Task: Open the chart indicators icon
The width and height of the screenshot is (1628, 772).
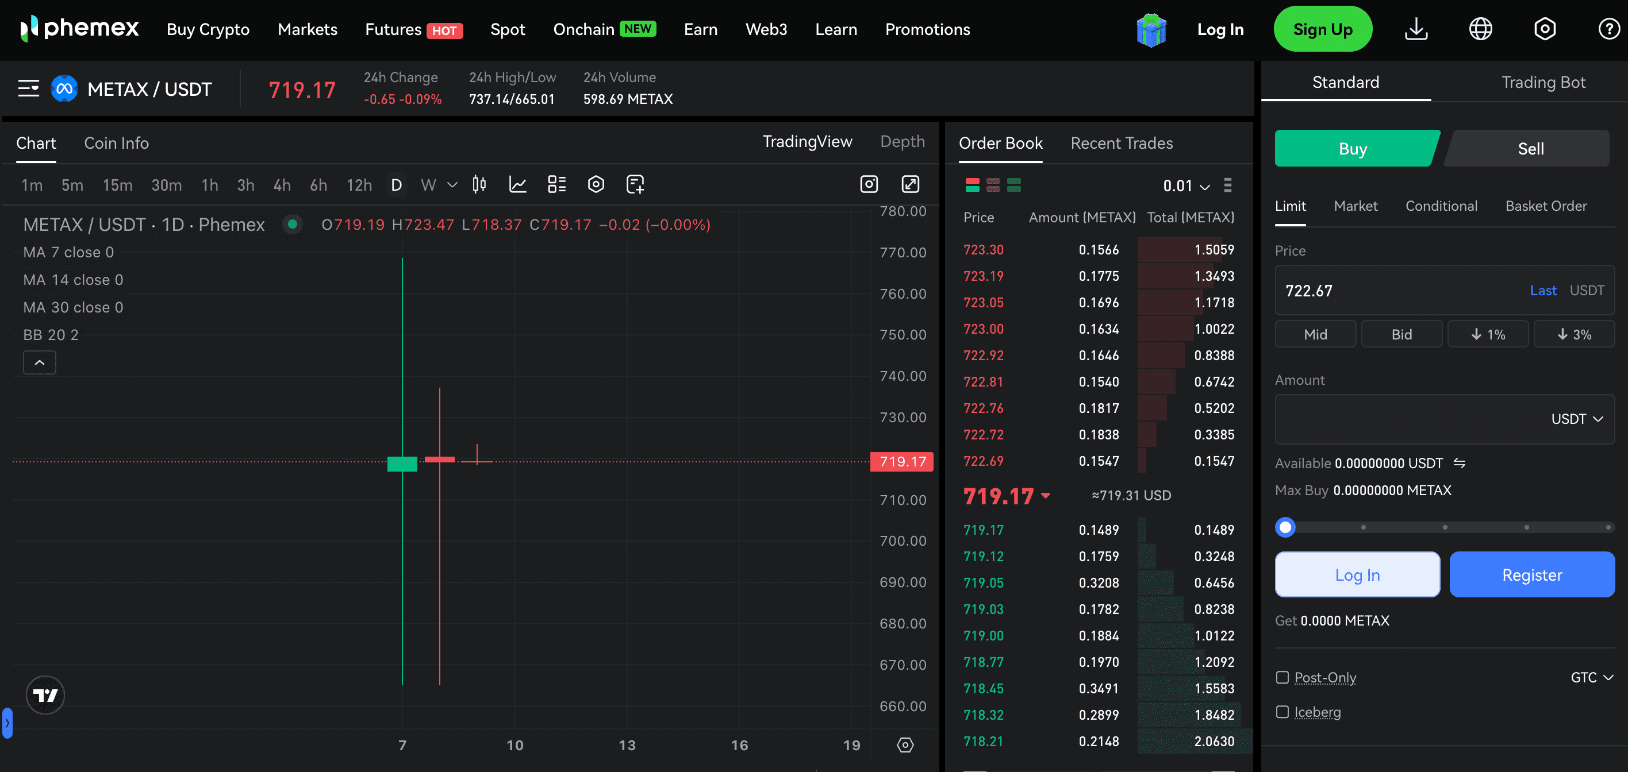Action: click(517, 184)
